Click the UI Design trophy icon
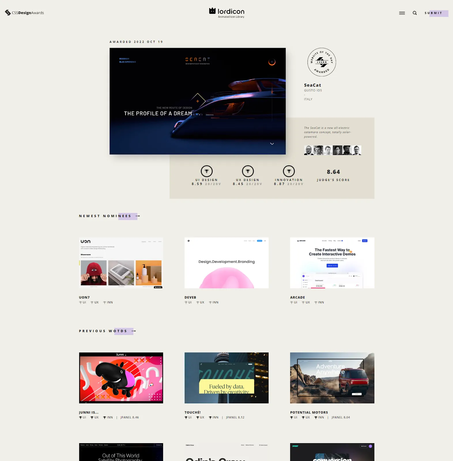453x461 pixels. (x=207, y=171)
